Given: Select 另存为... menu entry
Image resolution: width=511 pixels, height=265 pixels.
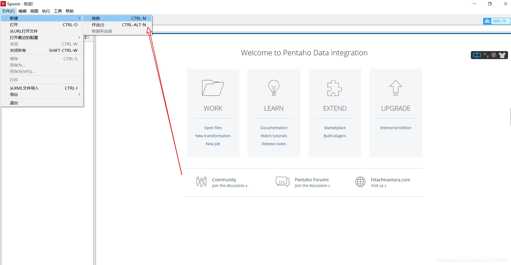Looking at the screenshot, I should point(42,65).
